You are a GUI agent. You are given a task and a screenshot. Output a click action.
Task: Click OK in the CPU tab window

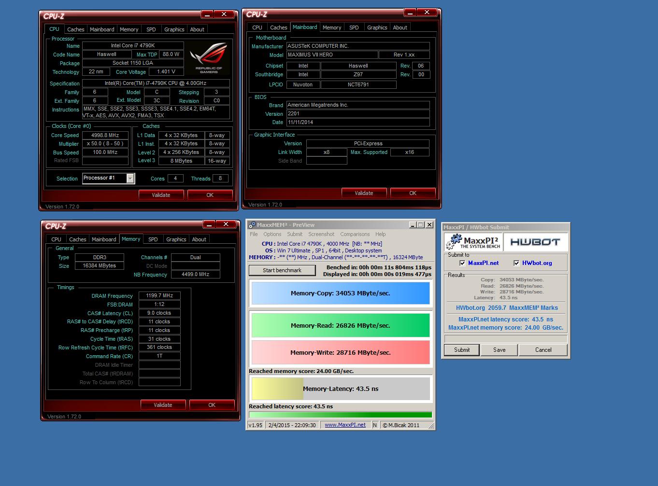[x=210, y=195]
